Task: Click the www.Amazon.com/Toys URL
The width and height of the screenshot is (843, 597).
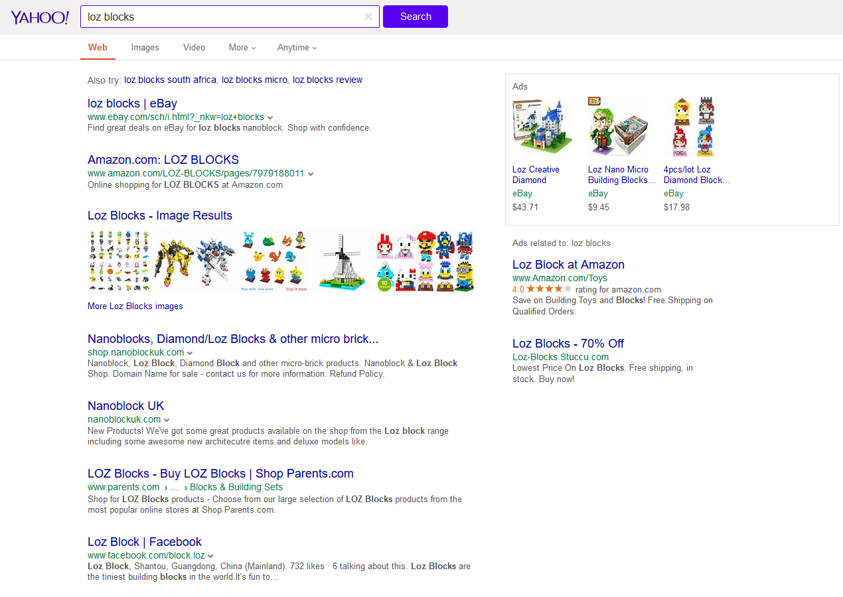Action: pyautogui.click(x=560, y=278)
